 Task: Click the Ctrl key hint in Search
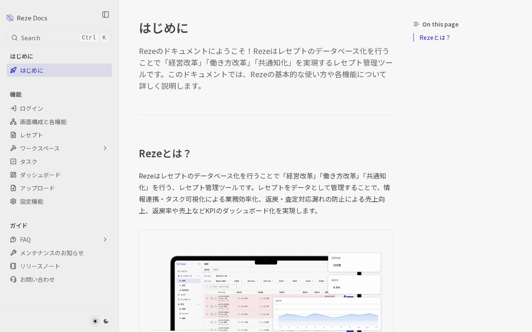pos(89,38)
